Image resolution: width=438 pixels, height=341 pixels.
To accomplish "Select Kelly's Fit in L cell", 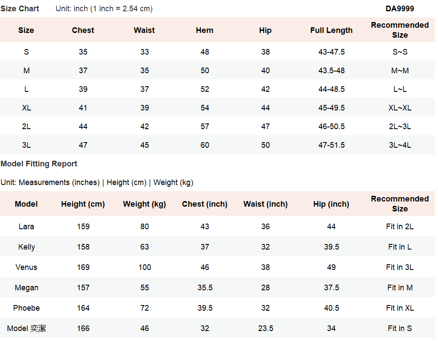I will 399,247.
